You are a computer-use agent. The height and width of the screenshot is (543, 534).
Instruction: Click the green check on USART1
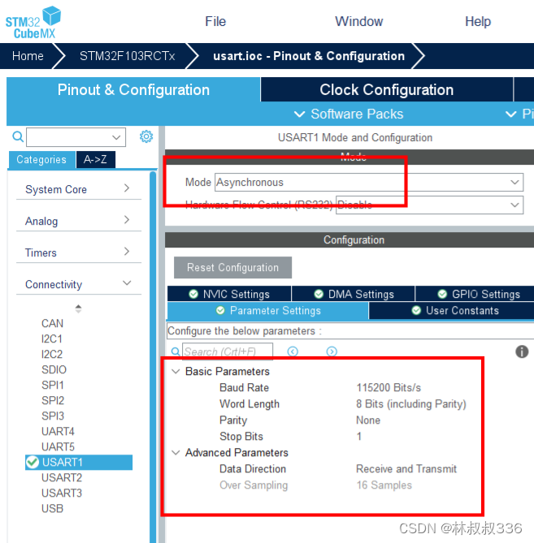[33, 462]
